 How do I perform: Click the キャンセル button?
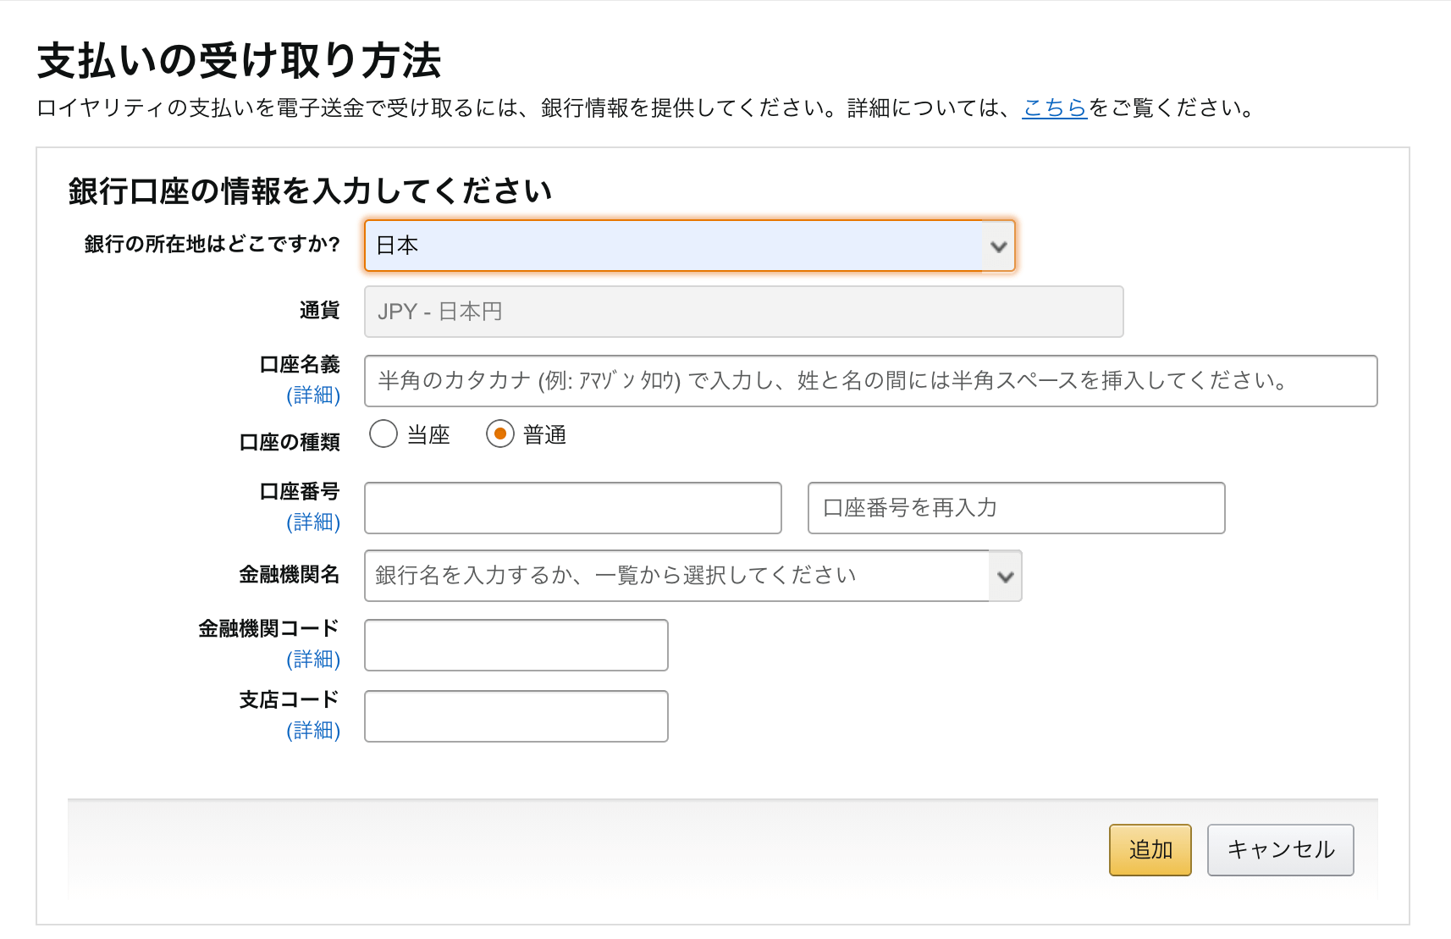tap(1280, 849)
